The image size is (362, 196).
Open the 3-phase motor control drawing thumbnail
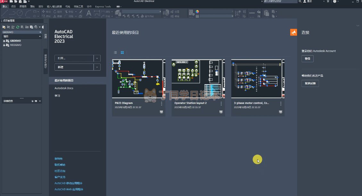point(258,79)
